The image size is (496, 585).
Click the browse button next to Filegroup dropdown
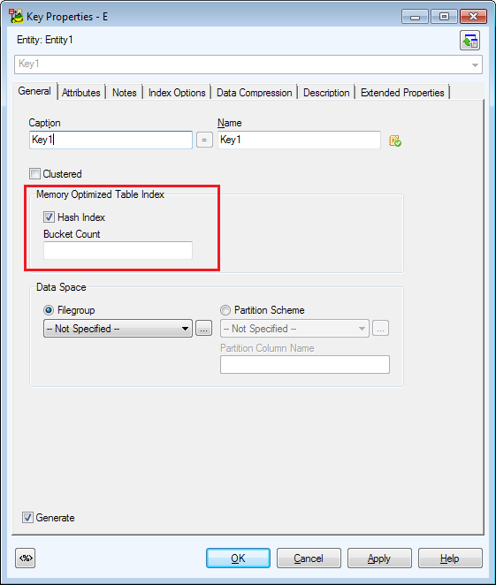(x=203, y=329)
